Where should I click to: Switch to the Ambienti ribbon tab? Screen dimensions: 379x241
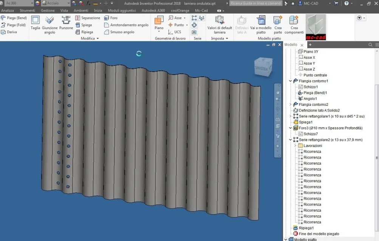click(81, 11)
